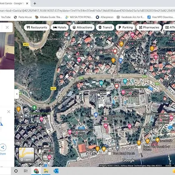
Task: Select the Pharmacies category chip
Action: (149, 27)
